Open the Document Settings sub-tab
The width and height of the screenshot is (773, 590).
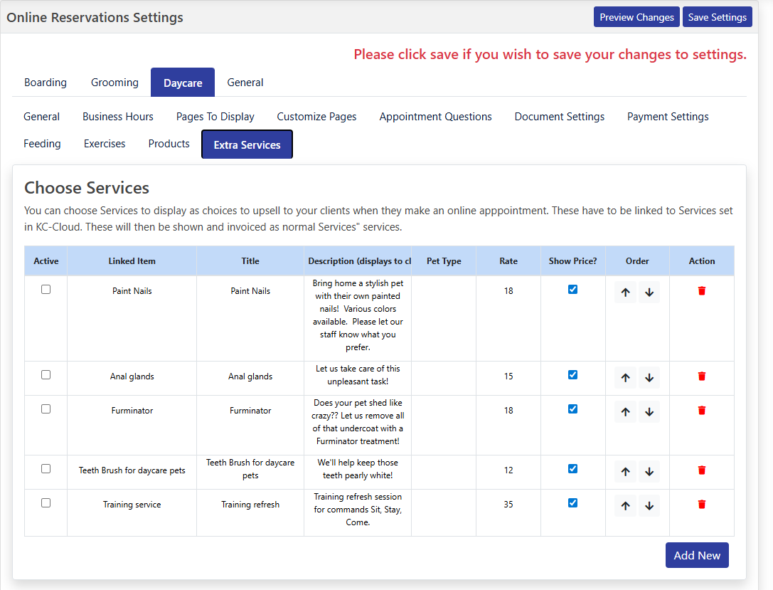pos(560,117)
